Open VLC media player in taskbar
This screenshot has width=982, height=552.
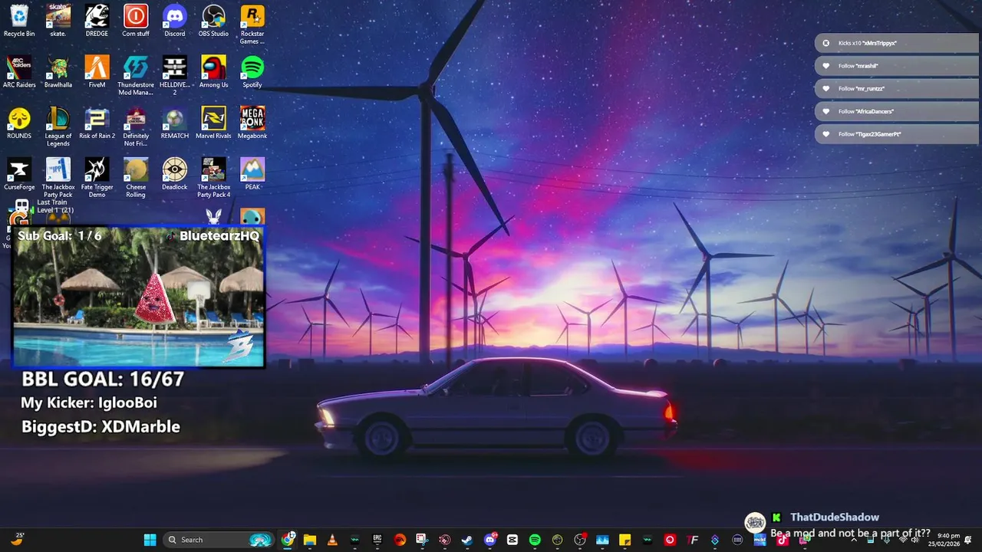tap(332, 540)
